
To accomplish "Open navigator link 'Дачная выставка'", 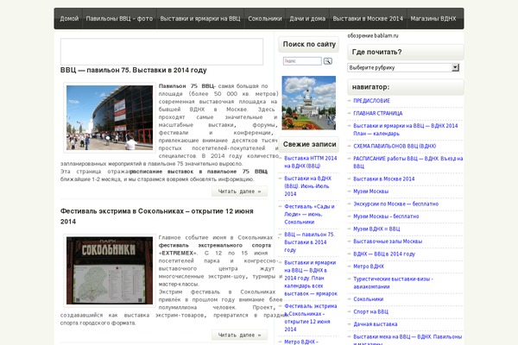I will 376,324.
